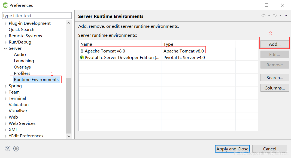Click the Cancel button
Screen dimensions: 291x158
[270, 149]
